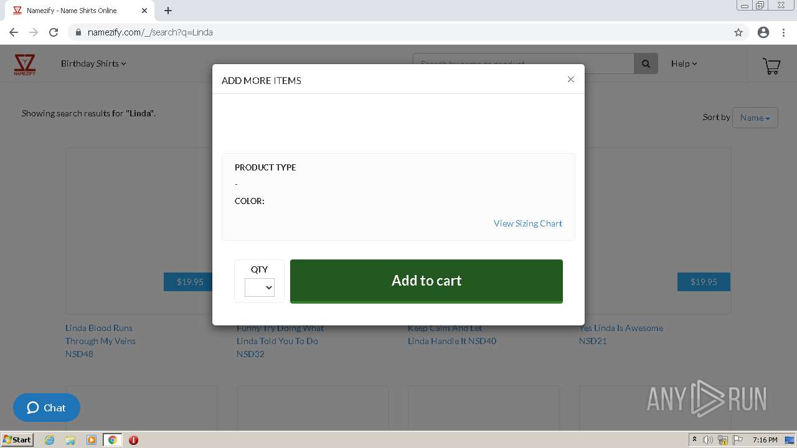
Task: Click the address bar URL
Action: click(x=150, y=32)
